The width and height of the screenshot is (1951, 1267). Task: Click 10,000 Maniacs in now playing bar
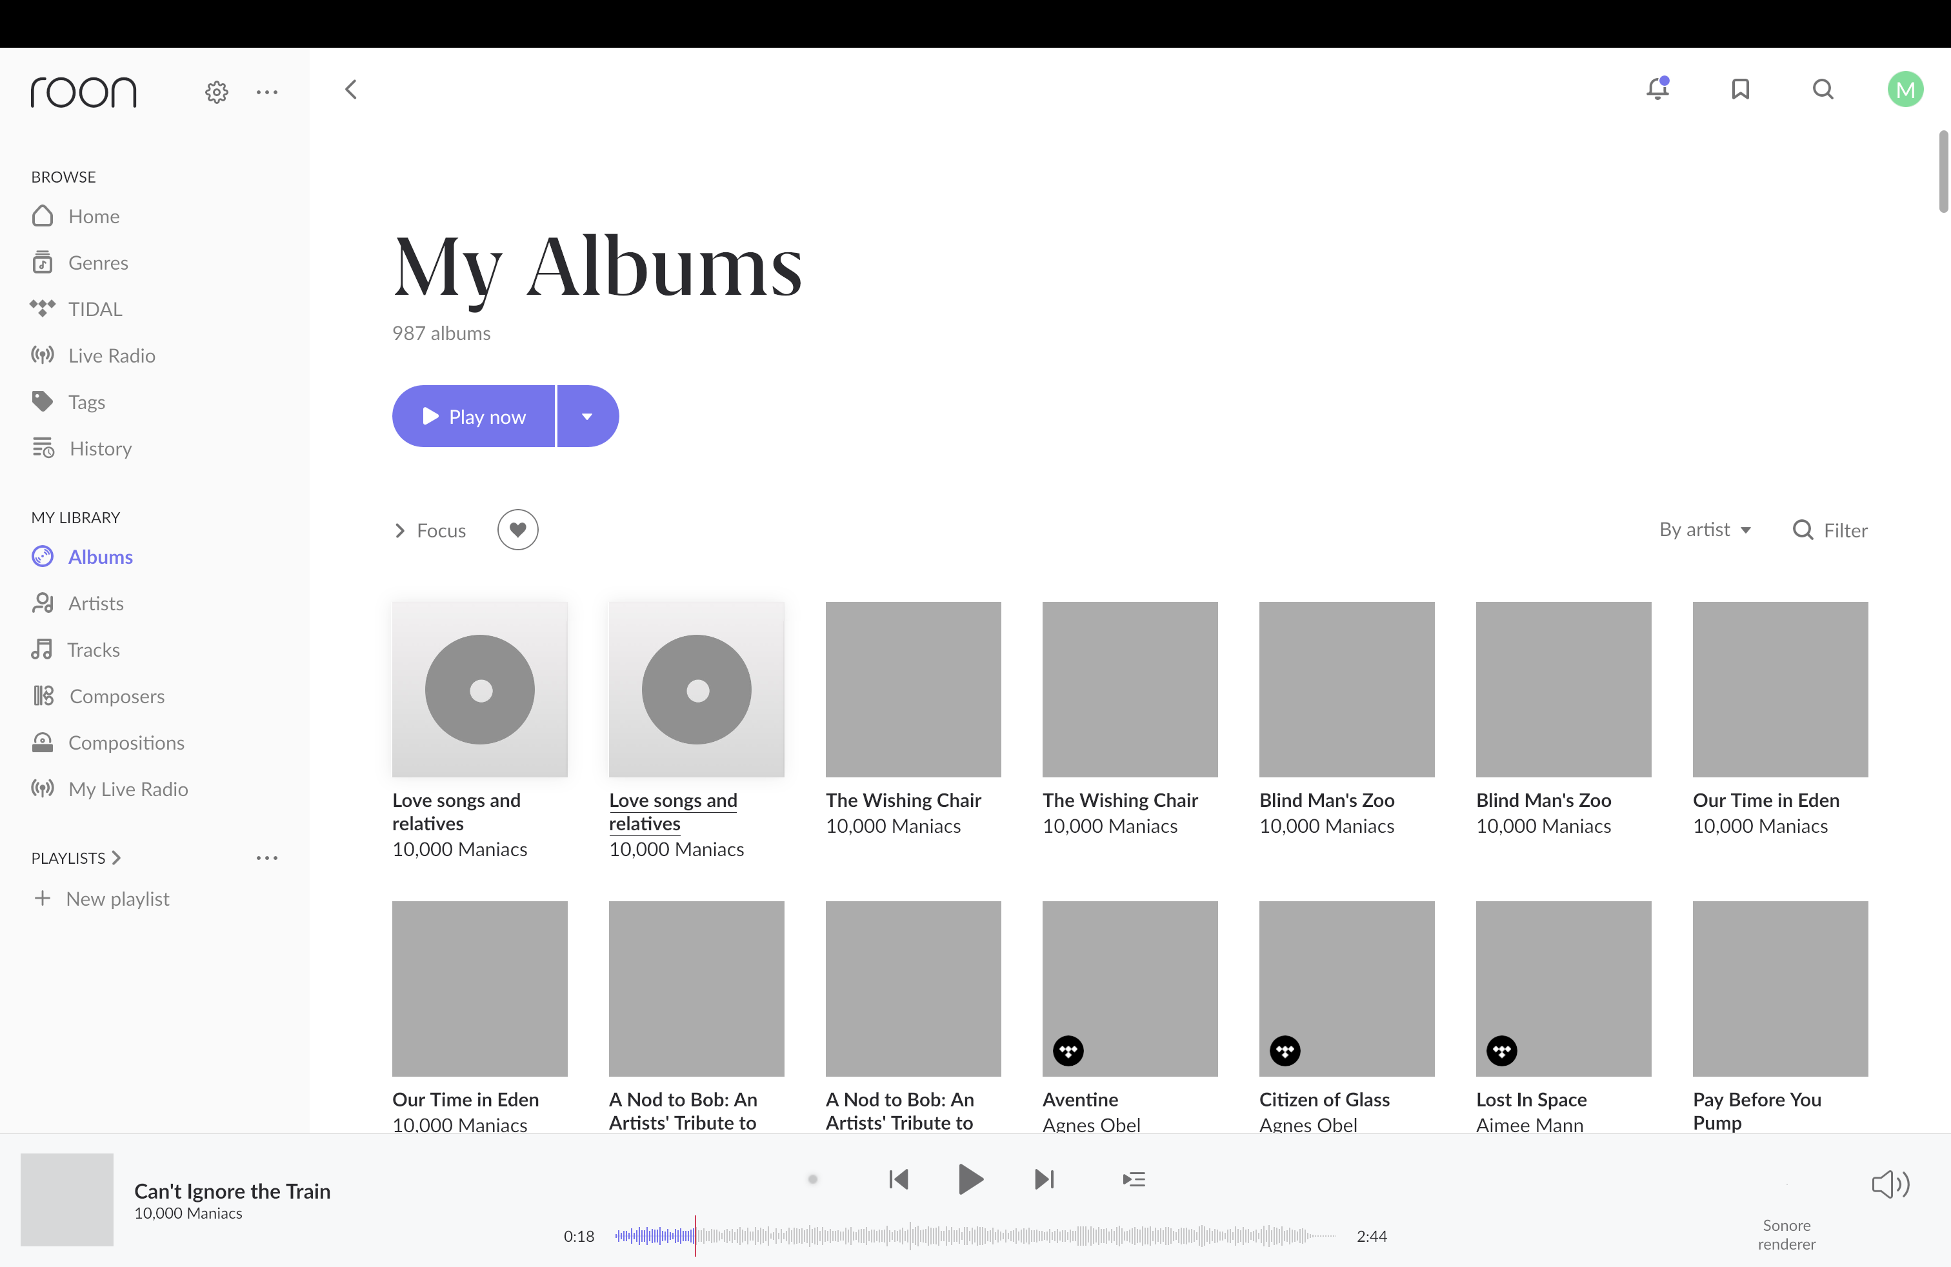coord(188,1213)
